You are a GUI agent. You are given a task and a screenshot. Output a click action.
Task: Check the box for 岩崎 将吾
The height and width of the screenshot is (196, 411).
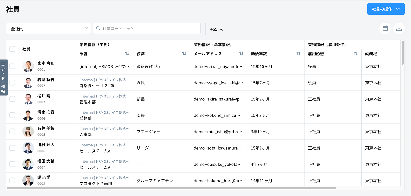12,82
